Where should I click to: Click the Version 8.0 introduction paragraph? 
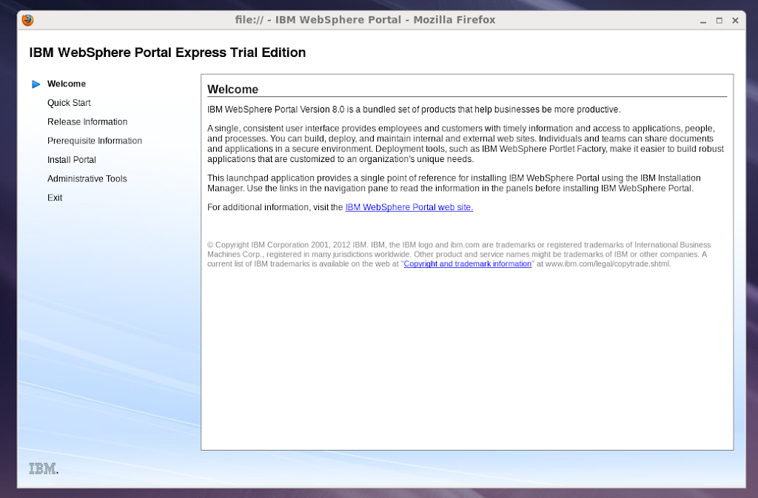click(414, 110)
